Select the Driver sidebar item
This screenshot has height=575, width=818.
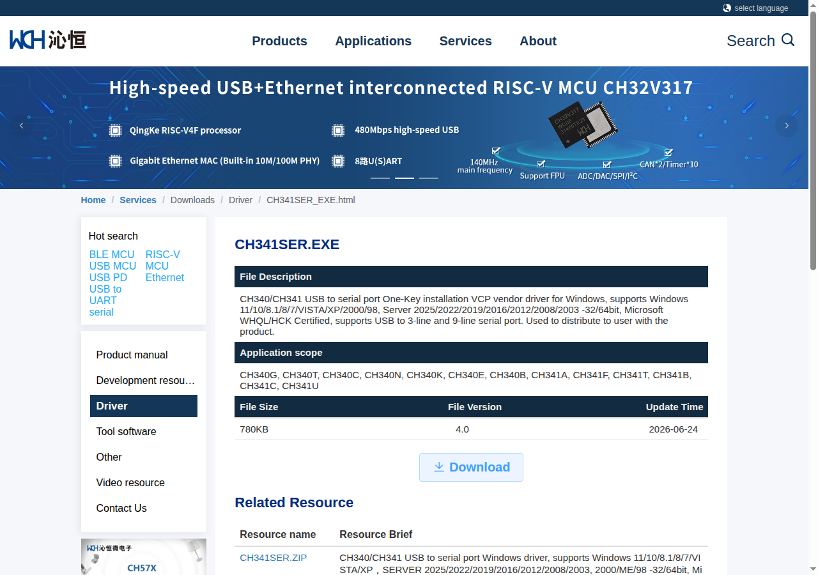[x=144, y=406]
